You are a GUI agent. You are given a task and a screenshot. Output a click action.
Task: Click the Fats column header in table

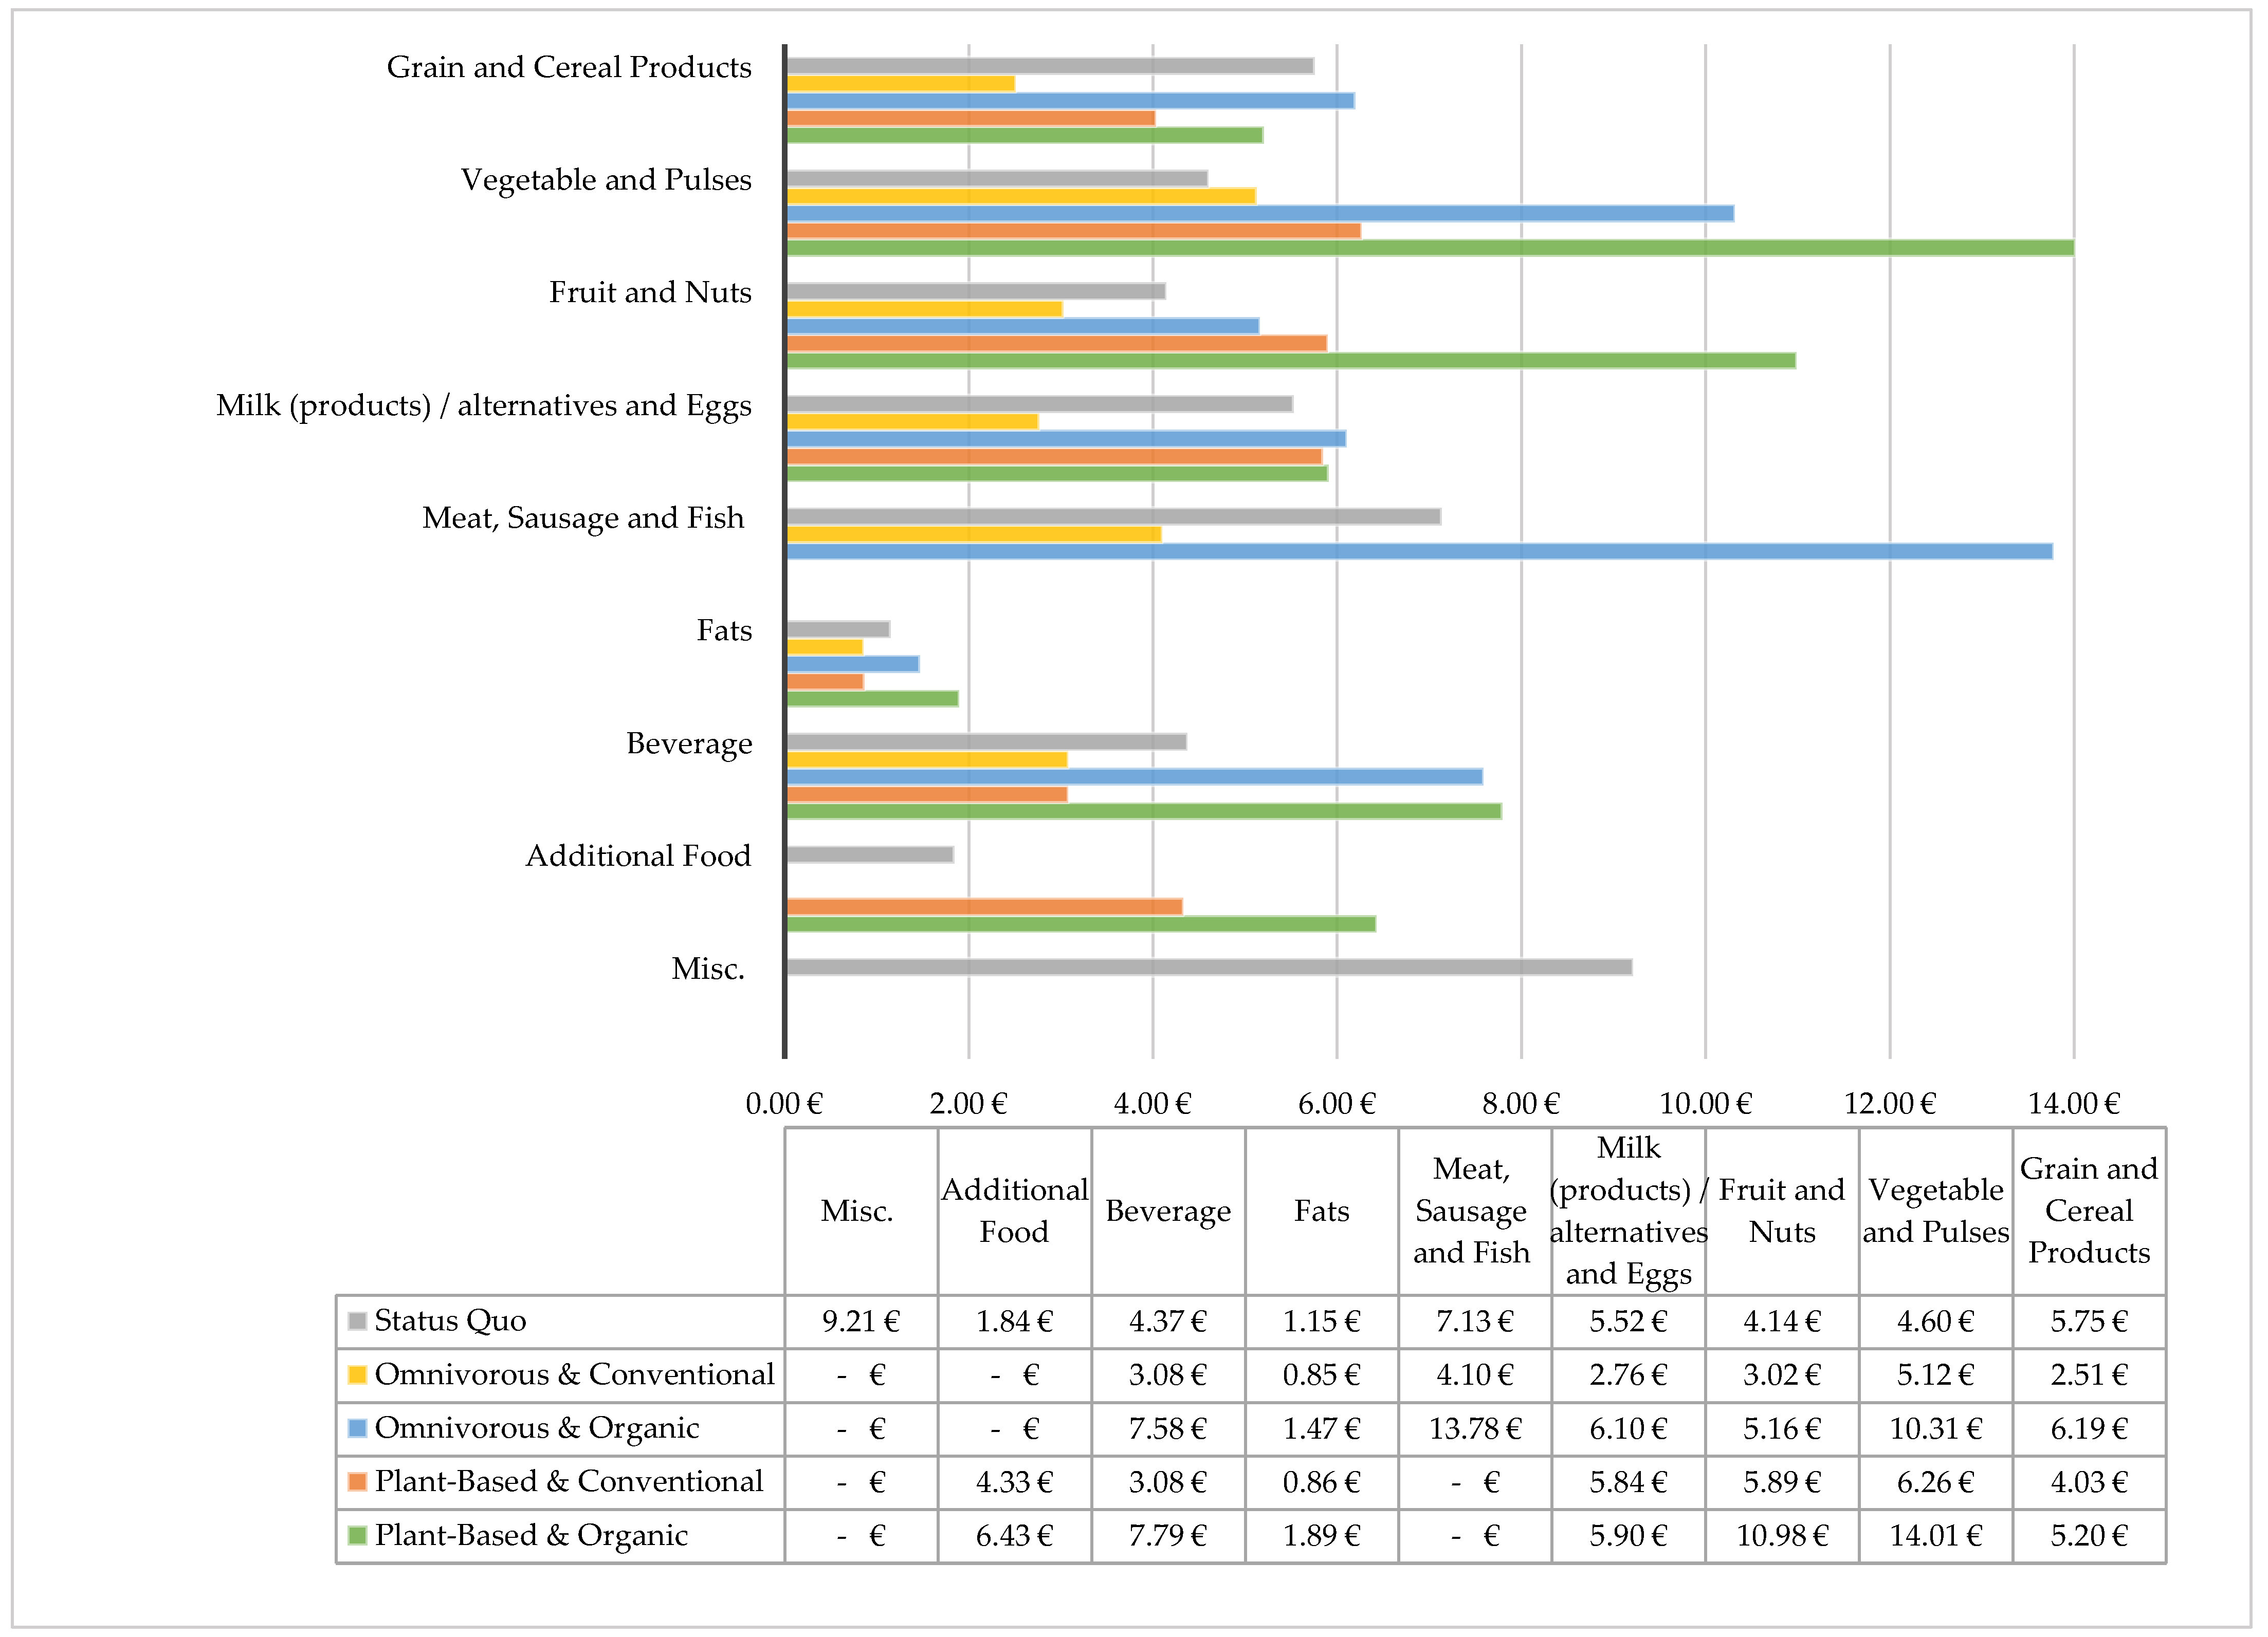pyautogui.click(x=1321, y=1211)
